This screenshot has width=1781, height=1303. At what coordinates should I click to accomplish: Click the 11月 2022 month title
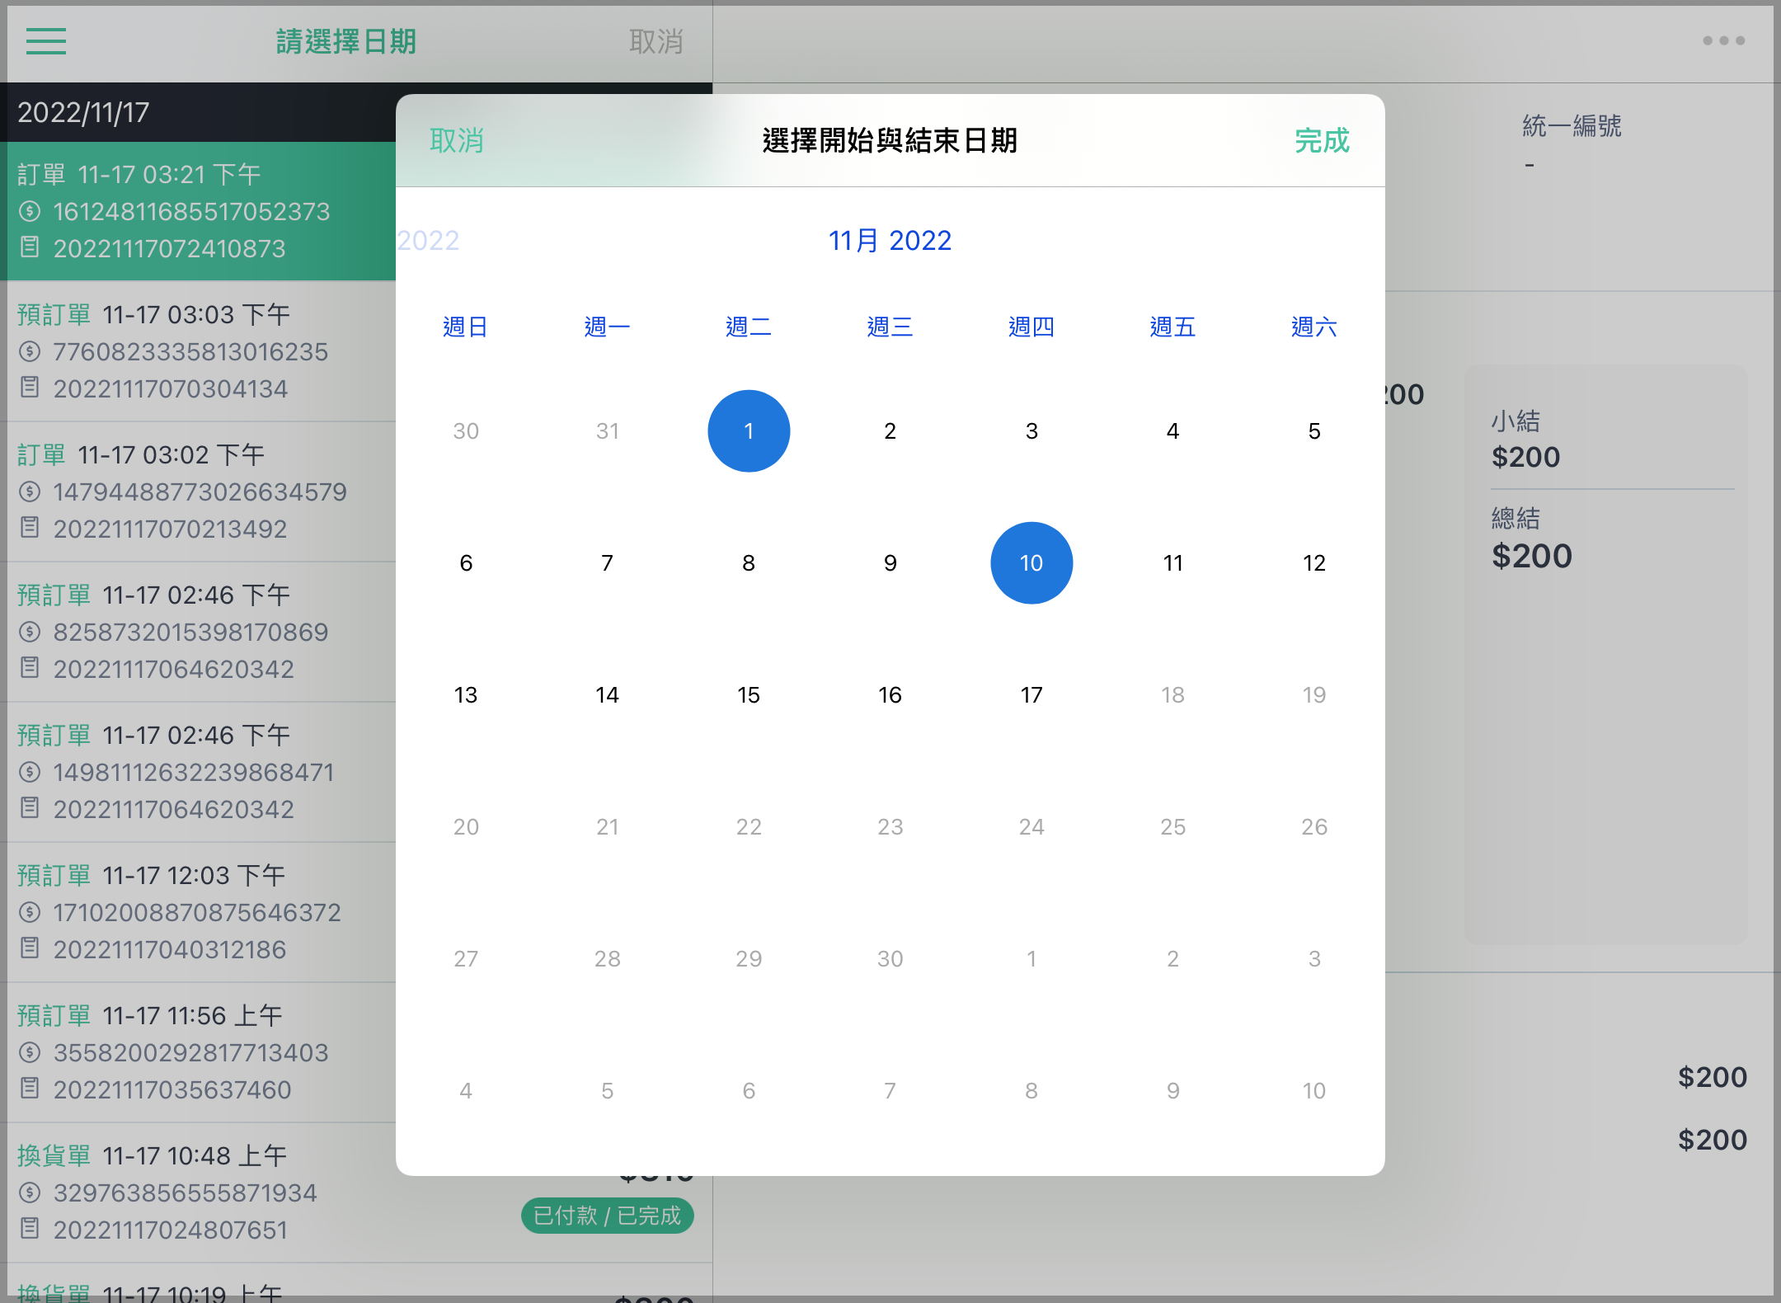pos(890,240)
